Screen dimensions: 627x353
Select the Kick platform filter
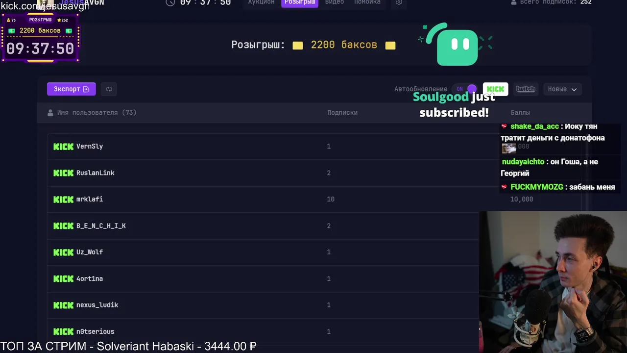(x=495, y=89)
